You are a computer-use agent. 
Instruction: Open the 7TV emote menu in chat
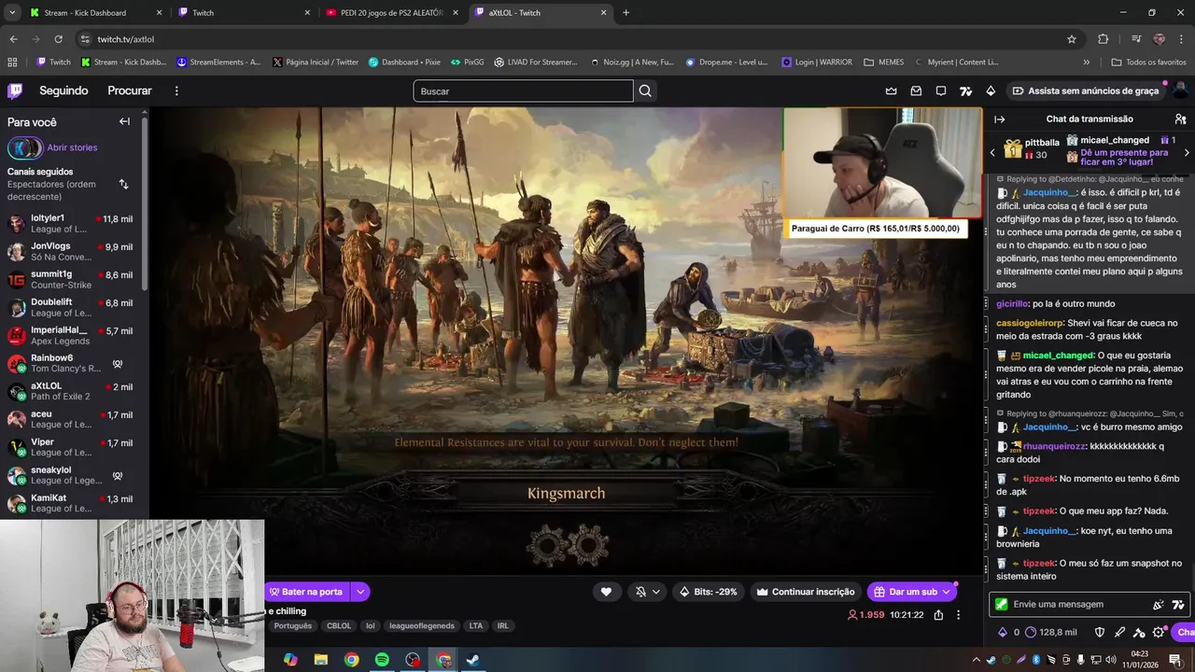point(1178,604)
